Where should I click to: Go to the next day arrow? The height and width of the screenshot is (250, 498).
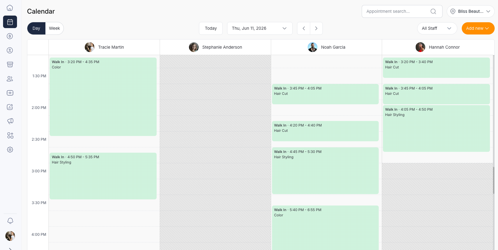coord(316,28)
